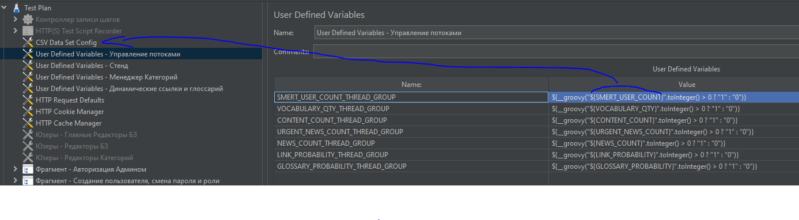
Task: Click value cell containing VOCABULARY_QTY groovy
Action: (674, 109)
